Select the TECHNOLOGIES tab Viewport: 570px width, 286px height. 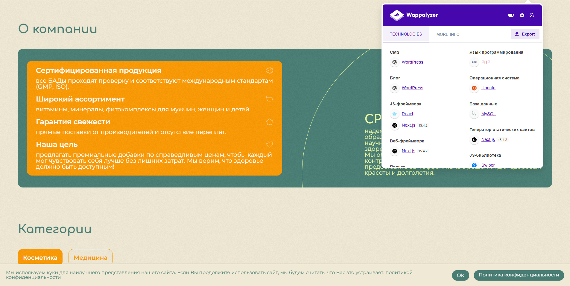click(x=406, y=34)
